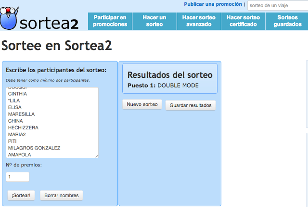The height and width of the screenshot is (214, 308).
Task: Select the PITI participant line
Action: (x=13, y=141)
